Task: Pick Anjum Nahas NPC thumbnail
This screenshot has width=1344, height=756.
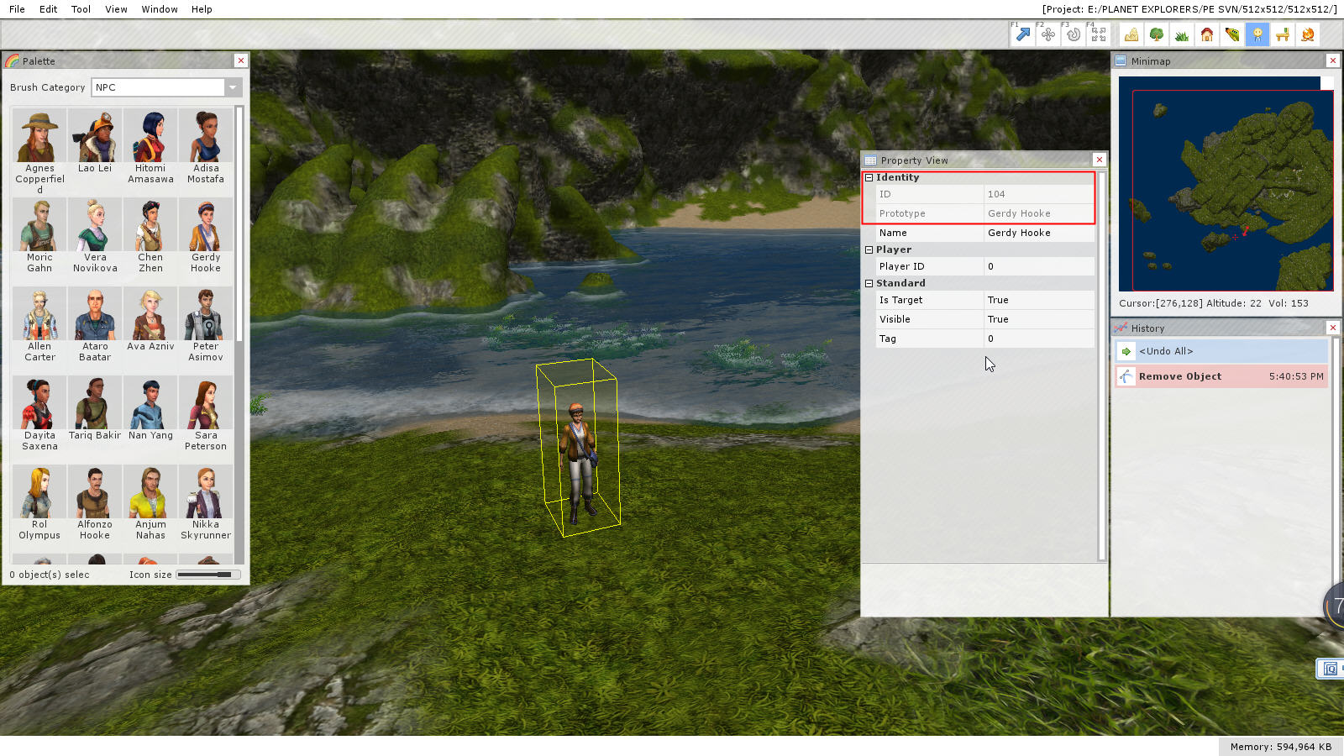Action: coord(150,493)
